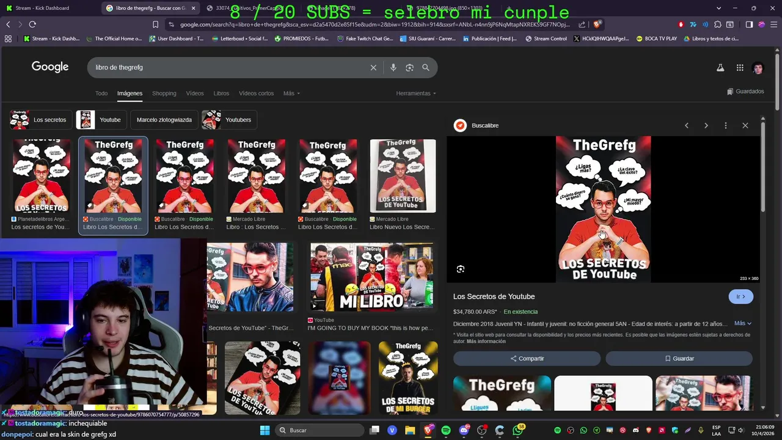Go to next image in preview panel
The height and width of the screenshot is (440, 782).
coord(706,125)
